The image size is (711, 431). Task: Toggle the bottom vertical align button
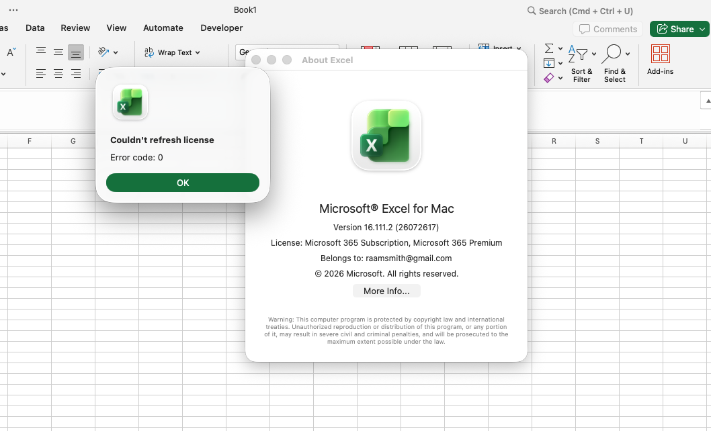[x=76, y=52]
